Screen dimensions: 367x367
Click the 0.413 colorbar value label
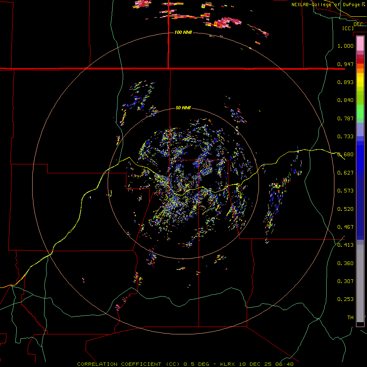pyautogui.click(x=345, y=245)
